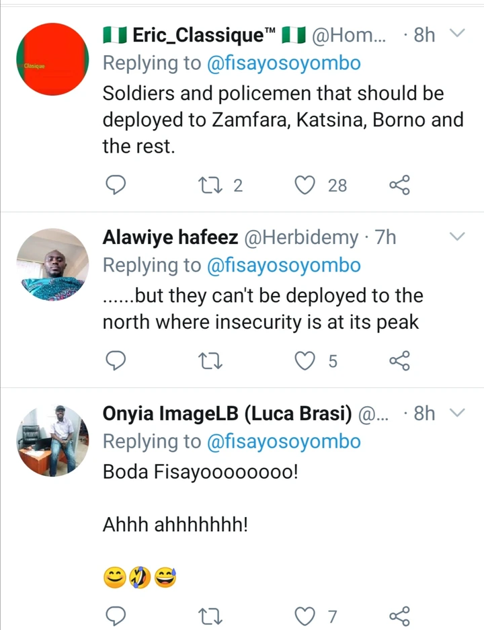The image size is (484, 630).
Task: Like Alawiye hafeez's tweet with 5 likes
Action: point(307,362)
